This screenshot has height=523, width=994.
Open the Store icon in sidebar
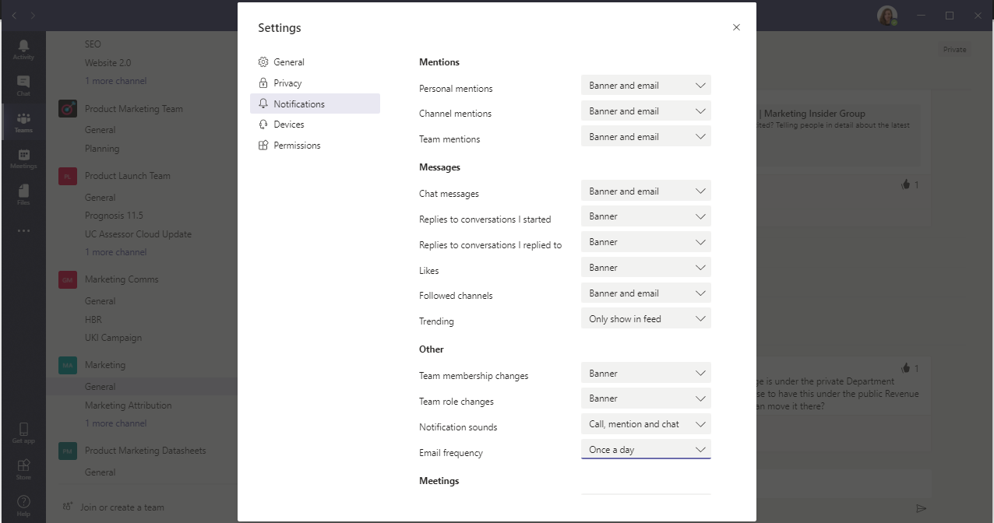tap(23, 468)
